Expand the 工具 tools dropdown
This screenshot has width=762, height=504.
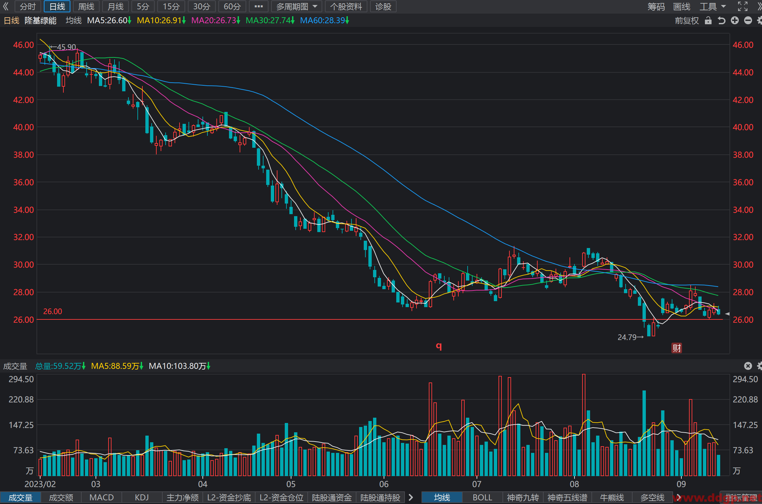[x=713, y=6]
